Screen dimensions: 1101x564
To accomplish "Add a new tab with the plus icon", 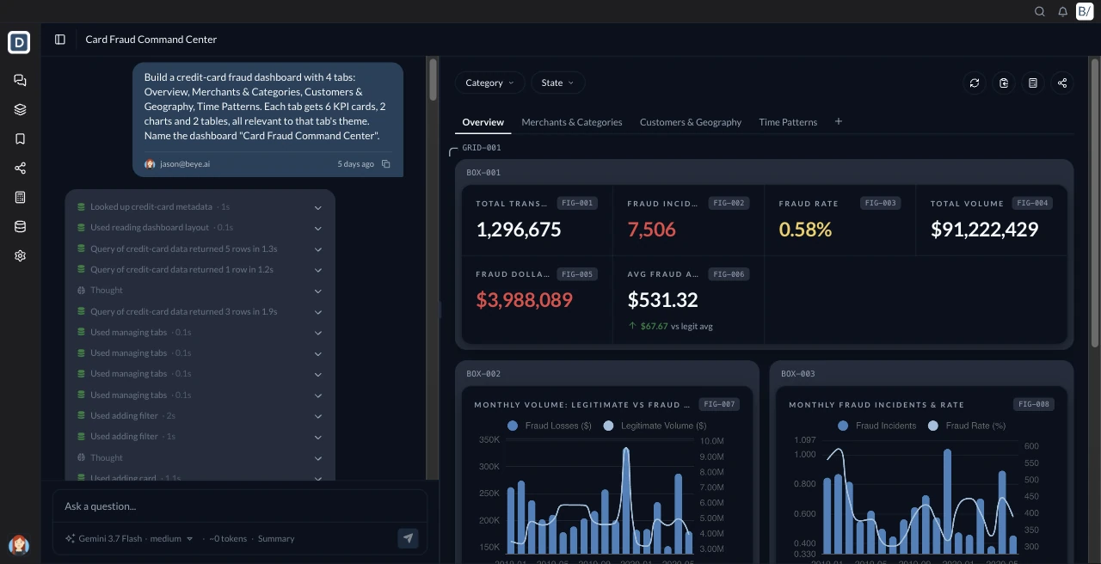I will coord(839,121).
